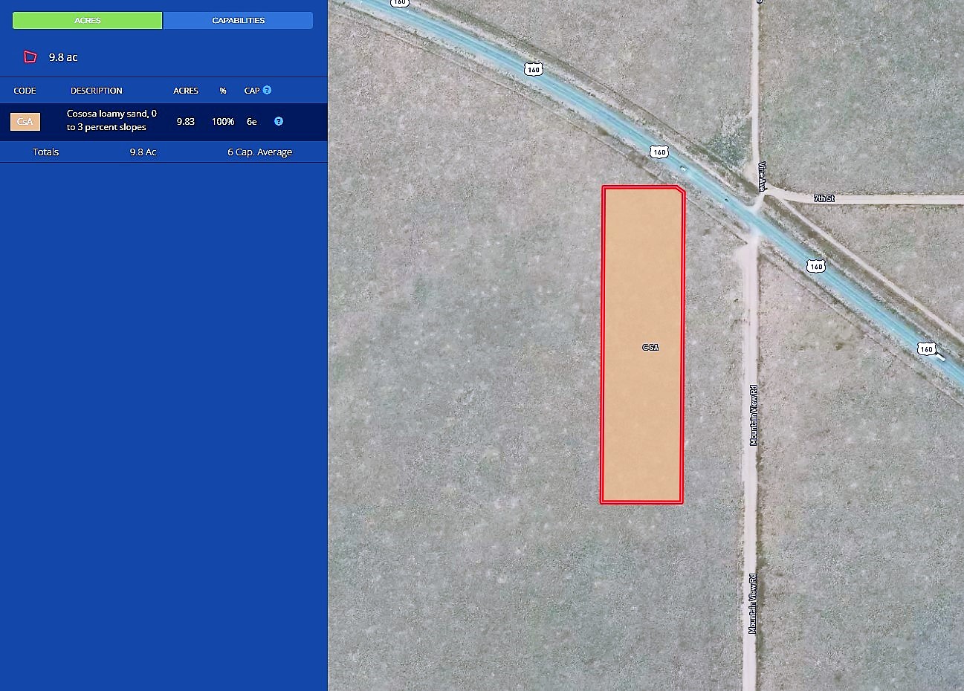Click the red parcel polygon icon
Viewport: 964px width, 691px height.
[x=30, y=57]
